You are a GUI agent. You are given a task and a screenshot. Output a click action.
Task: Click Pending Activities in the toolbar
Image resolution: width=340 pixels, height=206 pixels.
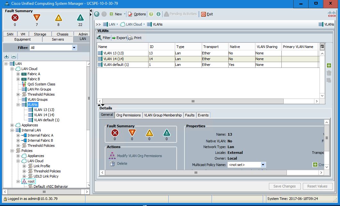coord(181,14)
